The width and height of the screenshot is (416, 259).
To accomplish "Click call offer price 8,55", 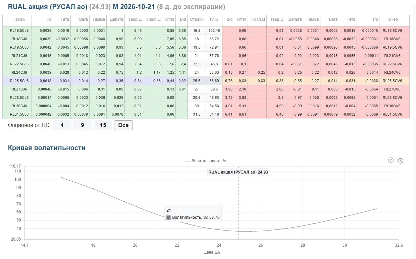I will pos(170,30).
